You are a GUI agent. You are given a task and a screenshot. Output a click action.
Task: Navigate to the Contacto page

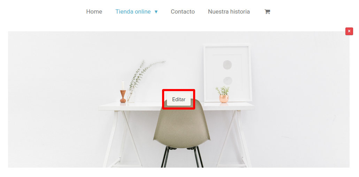(183, 11)
